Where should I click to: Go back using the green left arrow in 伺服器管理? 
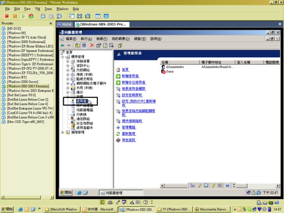[62, 45]
